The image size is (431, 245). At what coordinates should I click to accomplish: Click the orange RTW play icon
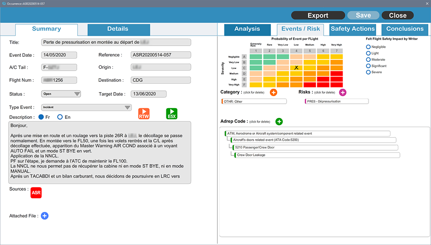point(144,114)
